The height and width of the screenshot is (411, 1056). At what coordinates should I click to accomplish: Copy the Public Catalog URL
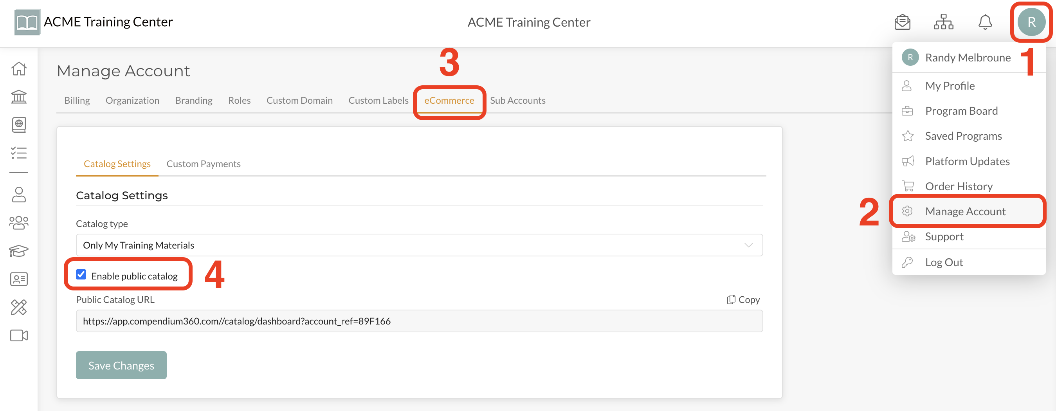(x=743, y=299)
